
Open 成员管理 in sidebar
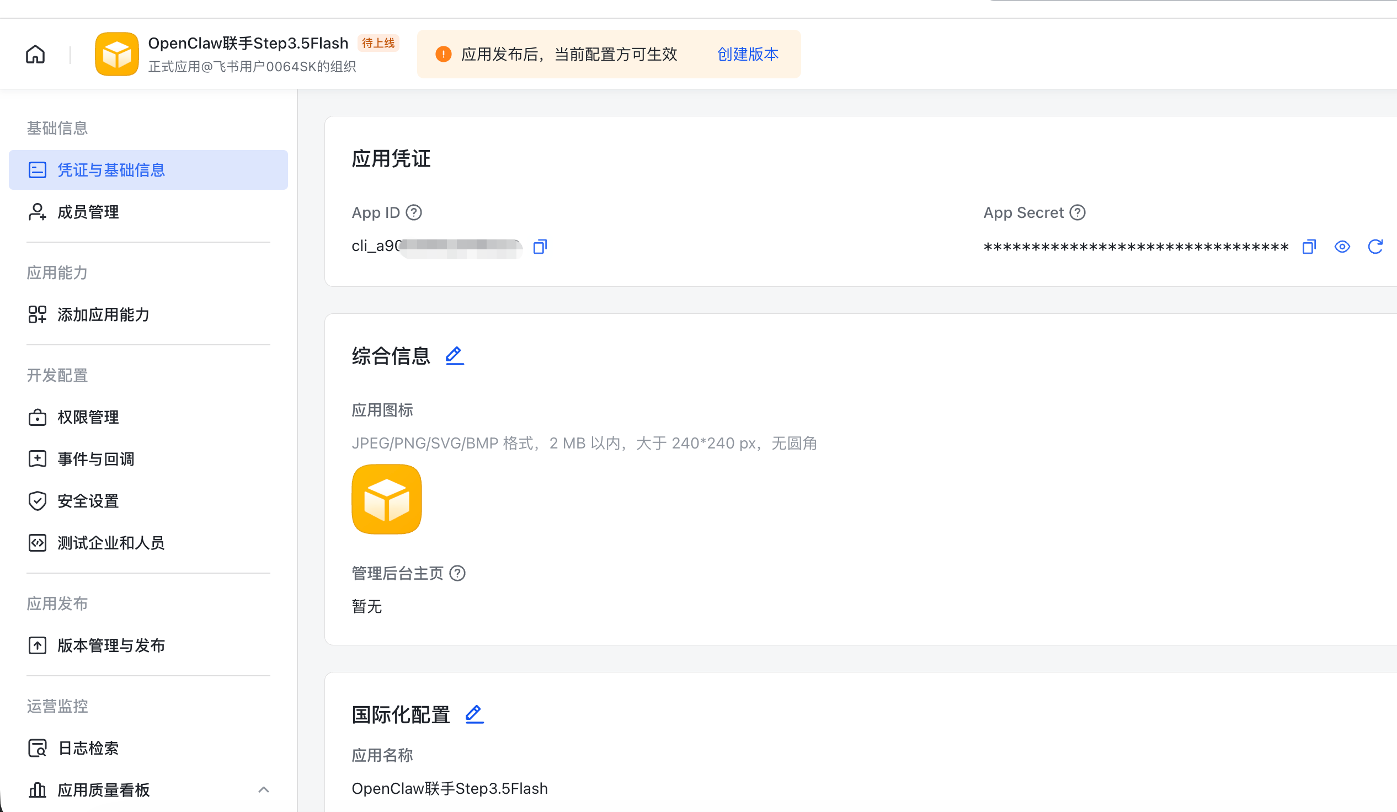click(x=89, y=212)
